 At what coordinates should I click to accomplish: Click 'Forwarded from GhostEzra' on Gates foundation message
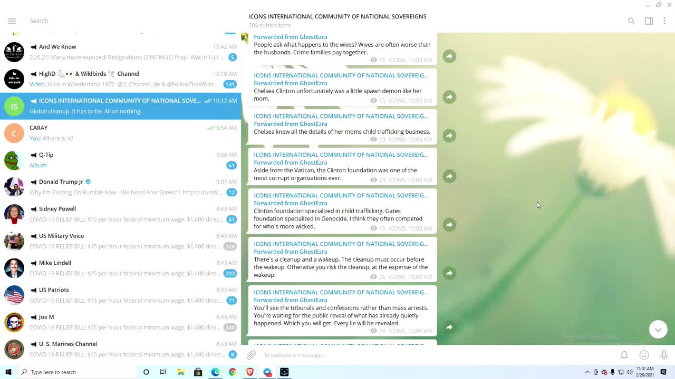click(291, 203)
